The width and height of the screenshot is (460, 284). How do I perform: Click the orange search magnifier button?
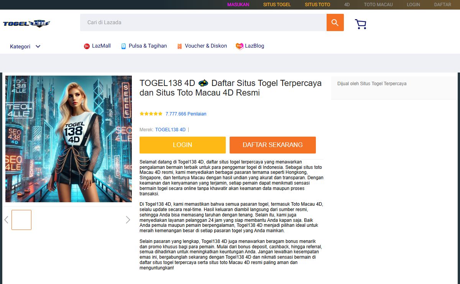335,23
